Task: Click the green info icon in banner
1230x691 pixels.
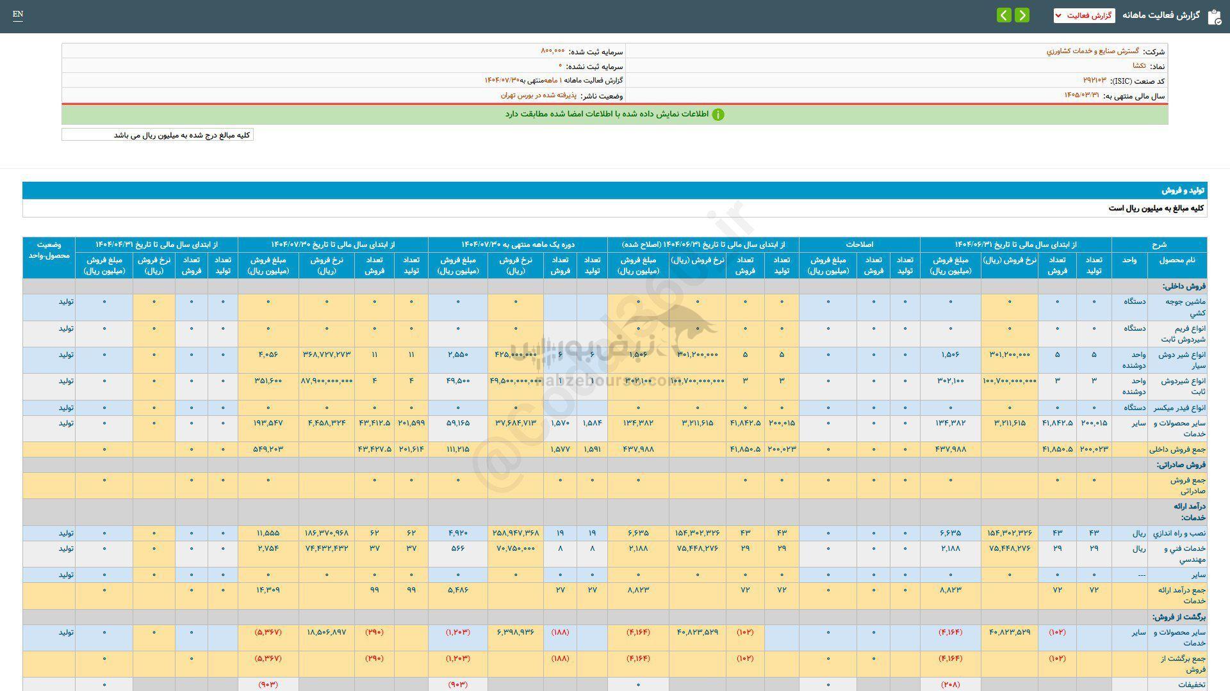Action: click(718, 115)
